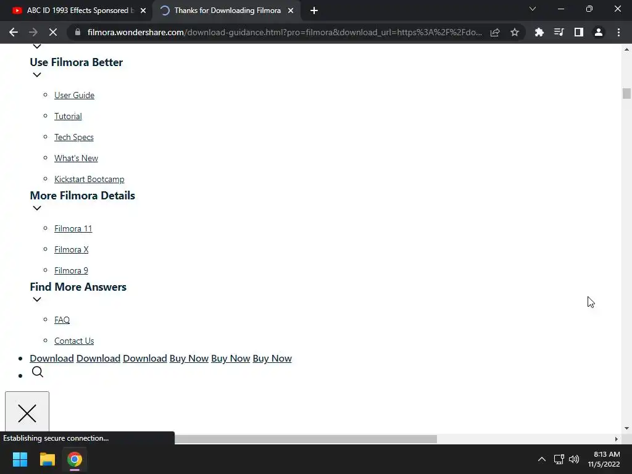Bookmark this page with the star icon
The image size is (632, 474).
[x=515, y=32]
